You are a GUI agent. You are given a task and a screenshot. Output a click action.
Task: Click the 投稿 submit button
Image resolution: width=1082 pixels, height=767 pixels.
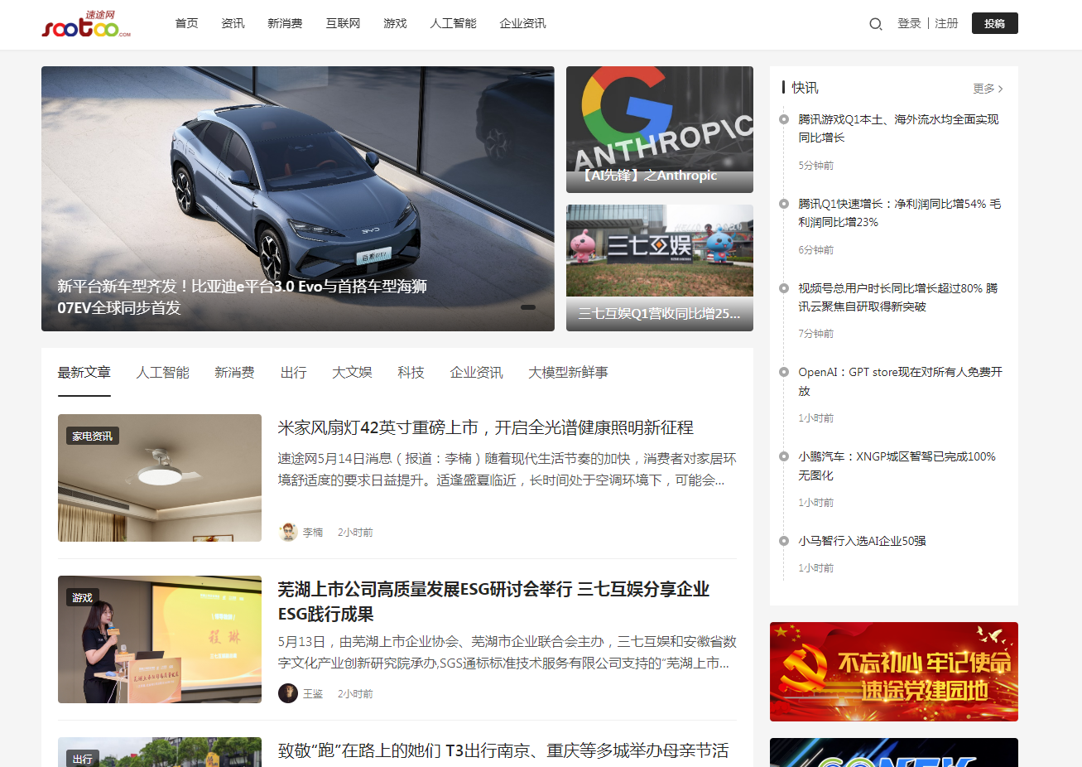[994, 23]
